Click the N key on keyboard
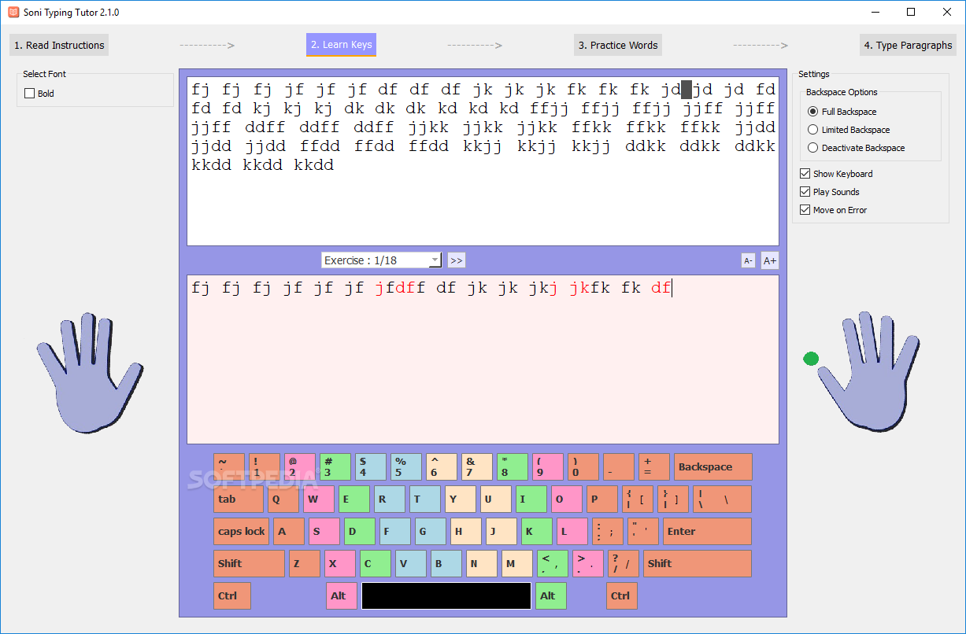The height and width of the screenshot is (634, 966). (482, 563)
